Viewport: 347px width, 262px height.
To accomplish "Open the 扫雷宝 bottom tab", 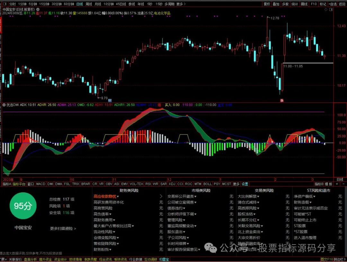I will coord(164,259).
